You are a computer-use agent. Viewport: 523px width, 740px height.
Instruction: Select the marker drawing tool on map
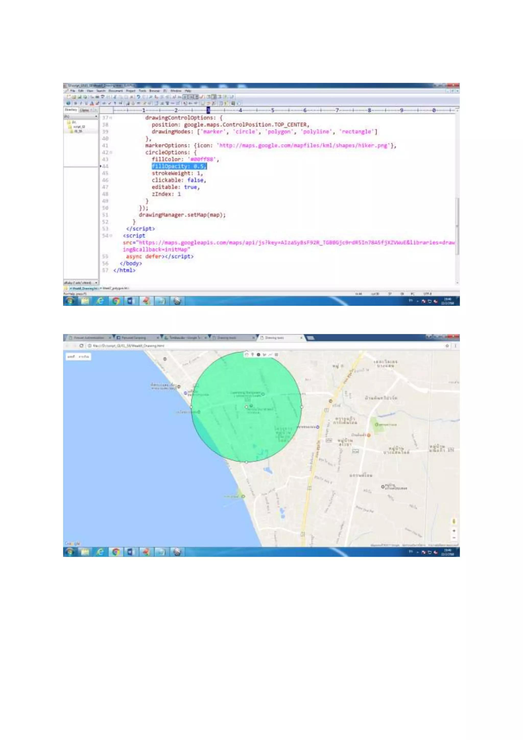253,354
